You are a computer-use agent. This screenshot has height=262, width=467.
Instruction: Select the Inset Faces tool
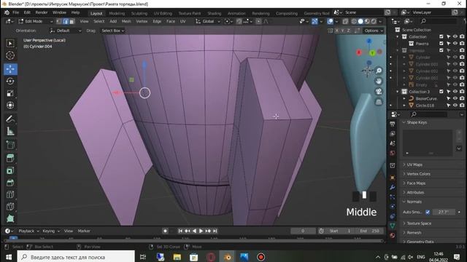[10, 170]
